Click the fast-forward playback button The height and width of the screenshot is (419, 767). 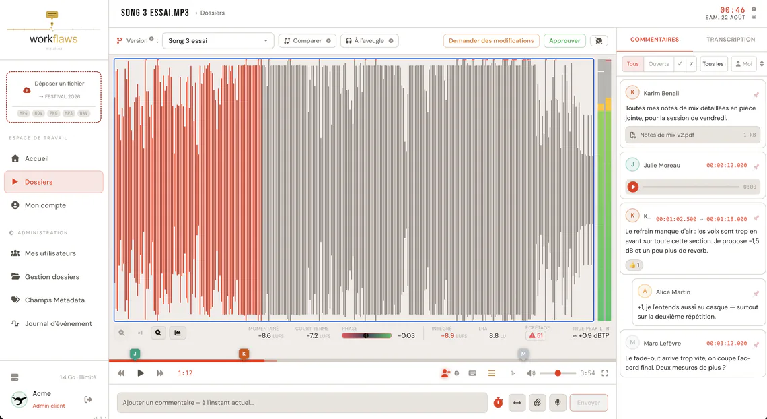click(x=160, y=373)
